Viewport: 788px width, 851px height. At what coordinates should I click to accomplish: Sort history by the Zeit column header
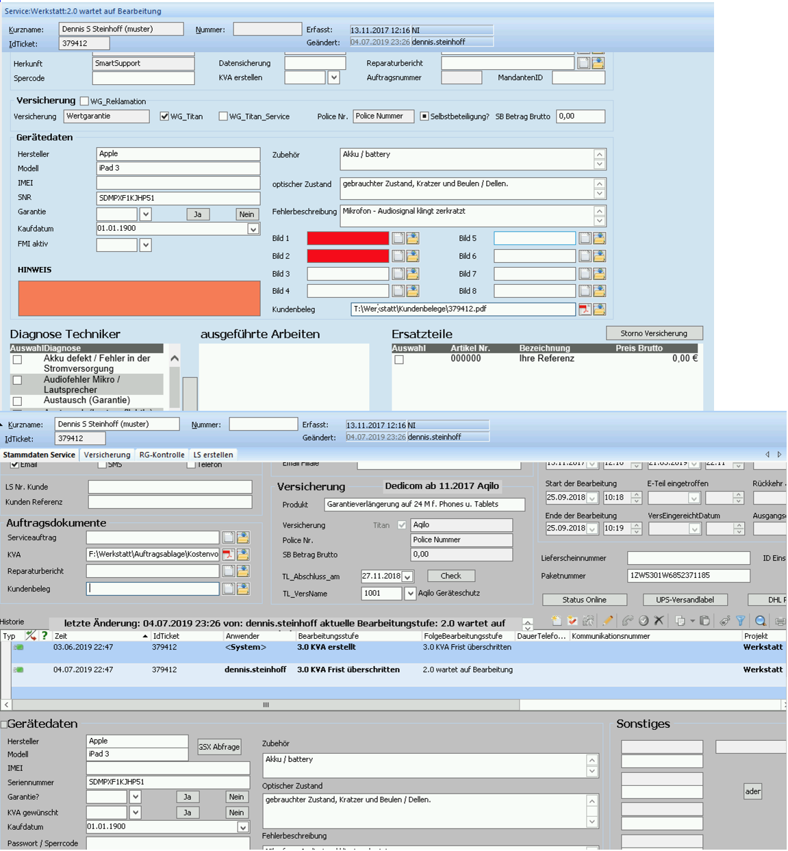[101, 636]
